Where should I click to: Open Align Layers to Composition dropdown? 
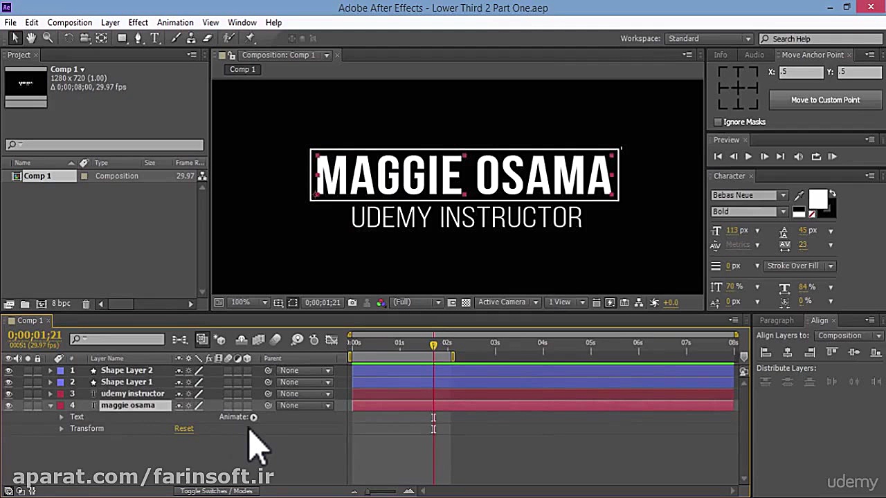pyautogui.click(x=848, y=335)
